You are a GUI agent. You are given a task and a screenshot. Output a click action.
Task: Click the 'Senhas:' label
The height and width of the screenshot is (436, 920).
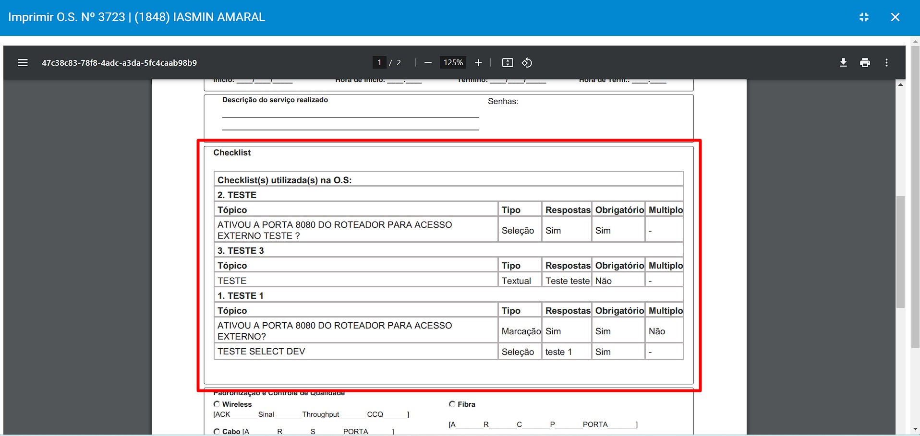click(x=503, y=101)
